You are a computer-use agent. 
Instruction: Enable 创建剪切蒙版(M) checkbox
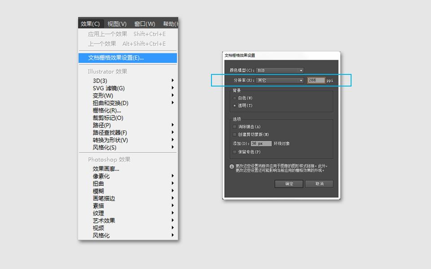pos(234,134)
